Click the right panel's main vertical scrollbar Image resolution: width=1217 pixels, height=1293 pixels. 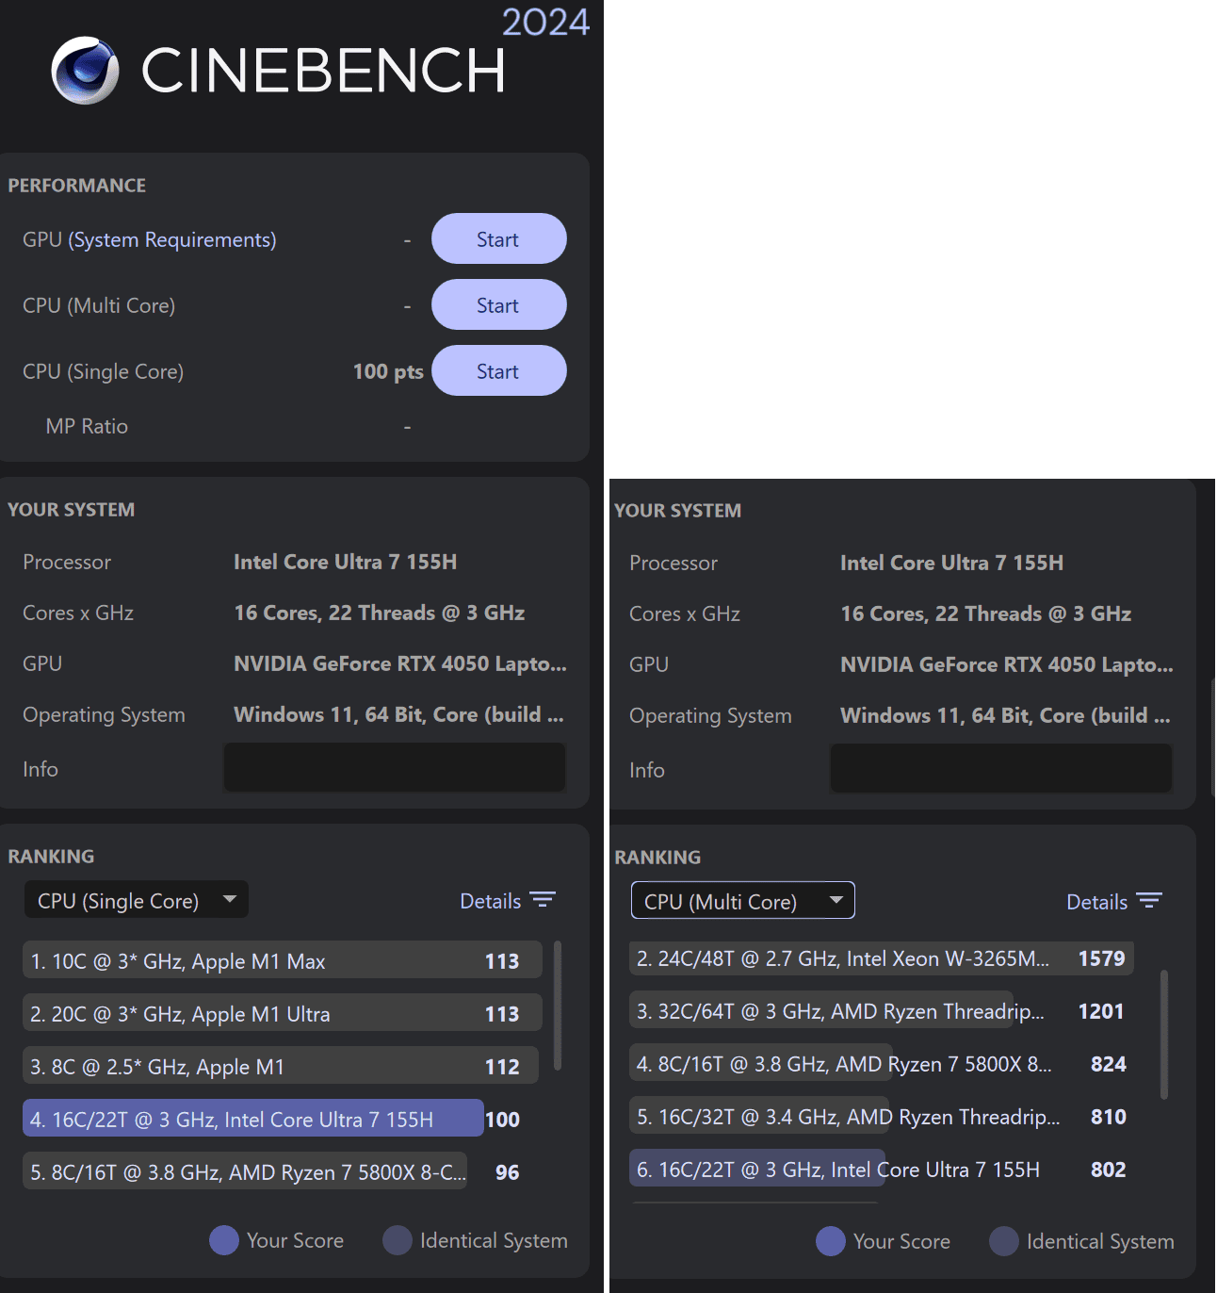[1213, 738]
